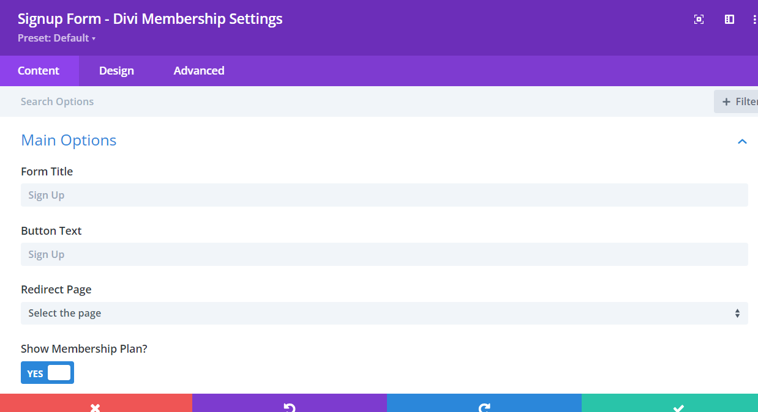Viewport: 758px width, 412px height.
Task: Toggle the modal sidebar layout icon
Action: pos(729,19)
